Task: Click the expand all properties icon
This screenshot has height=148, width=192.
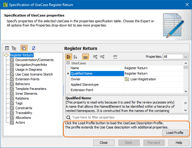Action: [95, 56]
